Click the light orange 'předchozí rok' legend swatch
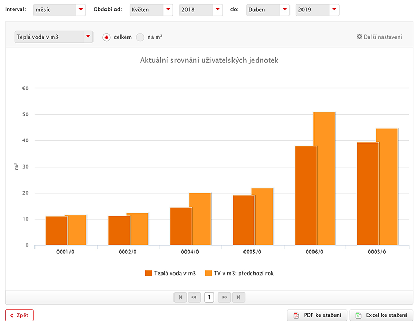 pos(208,273)
